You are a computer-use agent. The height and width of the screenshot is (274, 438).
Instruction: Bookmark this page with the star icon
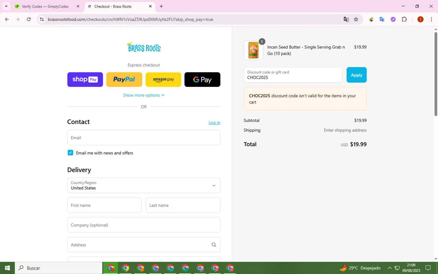[x=356, y=19]
